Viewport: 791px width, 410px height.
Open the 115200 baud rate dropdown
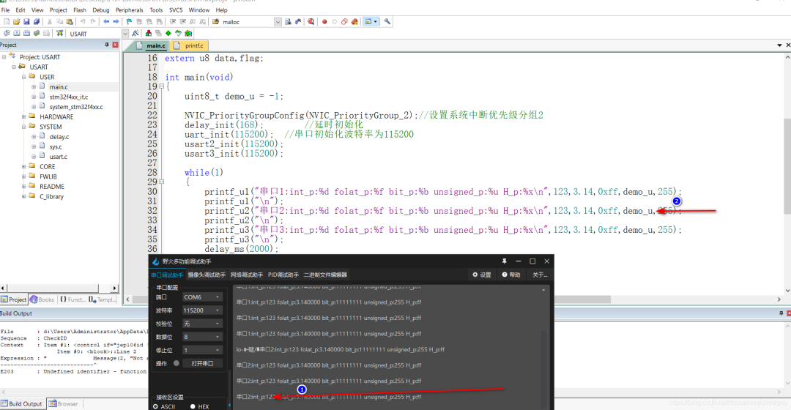click(x=202, y=310)
